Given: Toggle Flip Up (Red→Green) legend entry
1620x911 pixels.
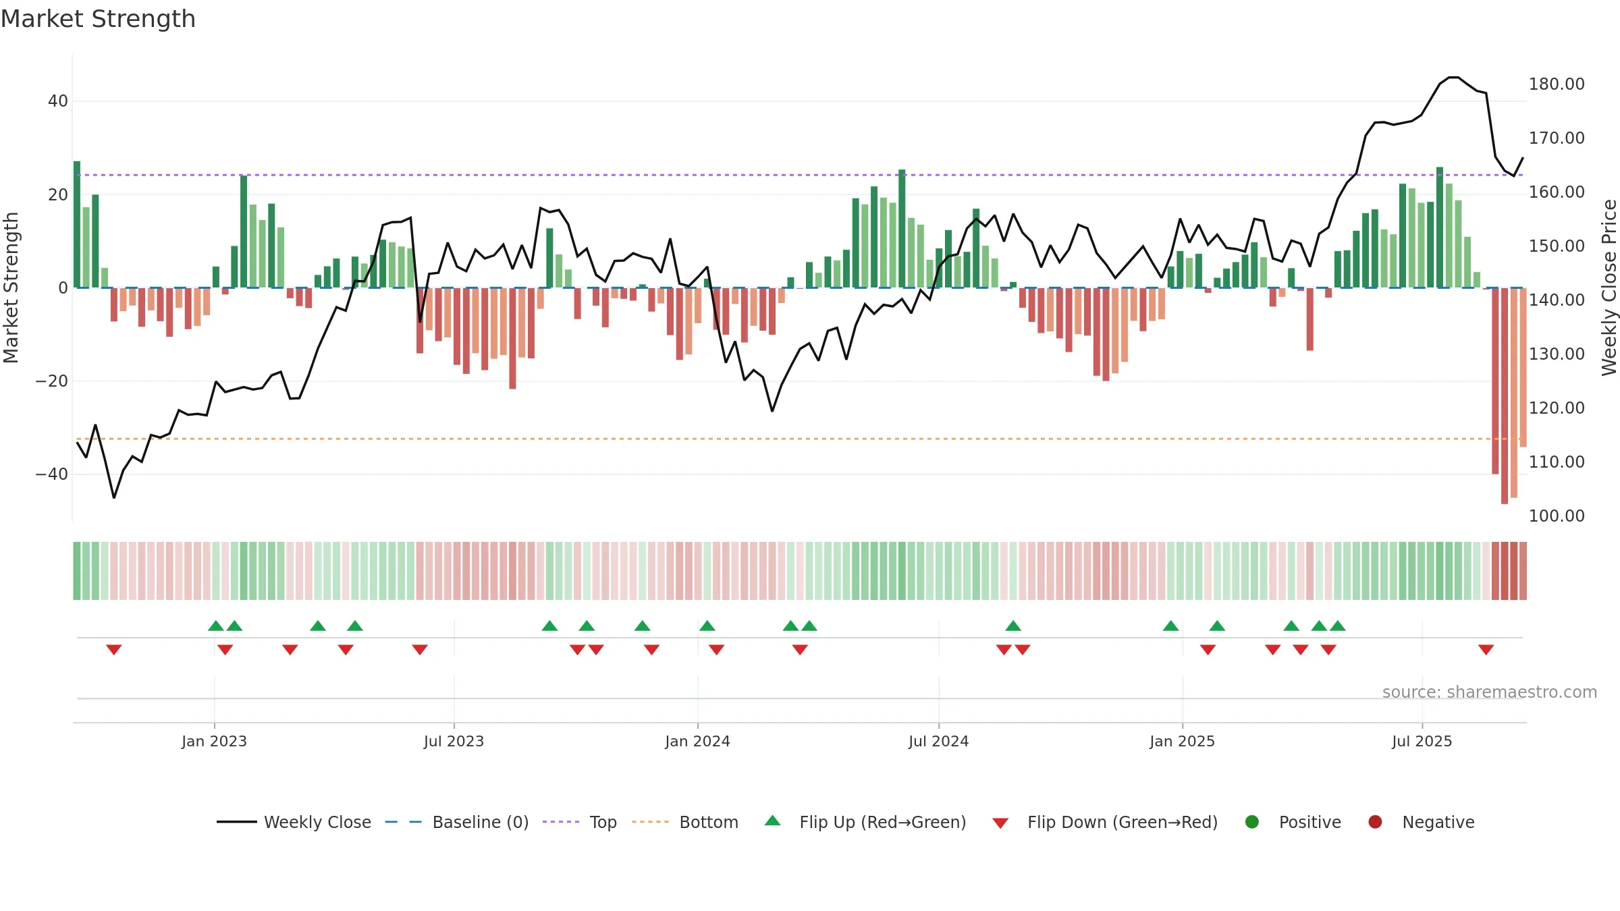Looking at the screenshot, I should click(865, 822).
